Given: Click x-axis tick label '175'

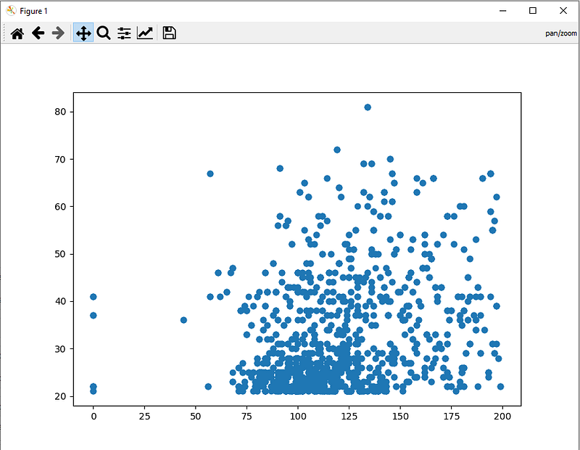Looking at the screenshot, I should (x=451, y=417).
